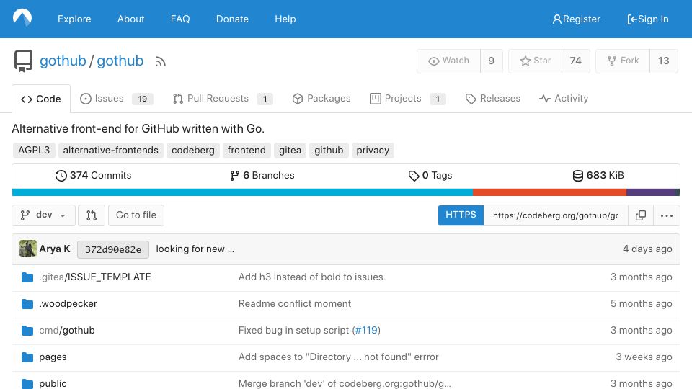Click the frontend topic tag
Viewport: 692px width, 389px height.
pos(247,151)
